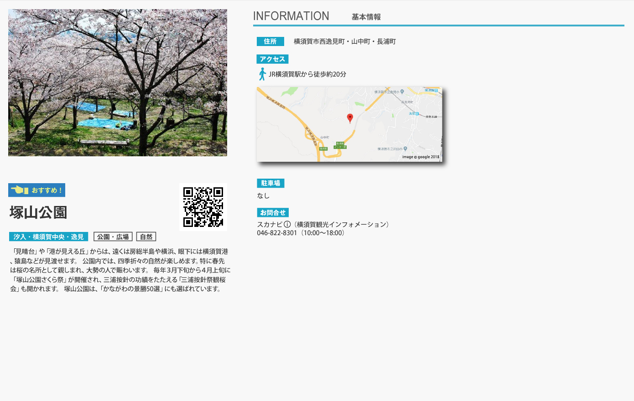Select the 公園・広場 category tag
Screen dimensions: 634x401
[x=113, y=236]
